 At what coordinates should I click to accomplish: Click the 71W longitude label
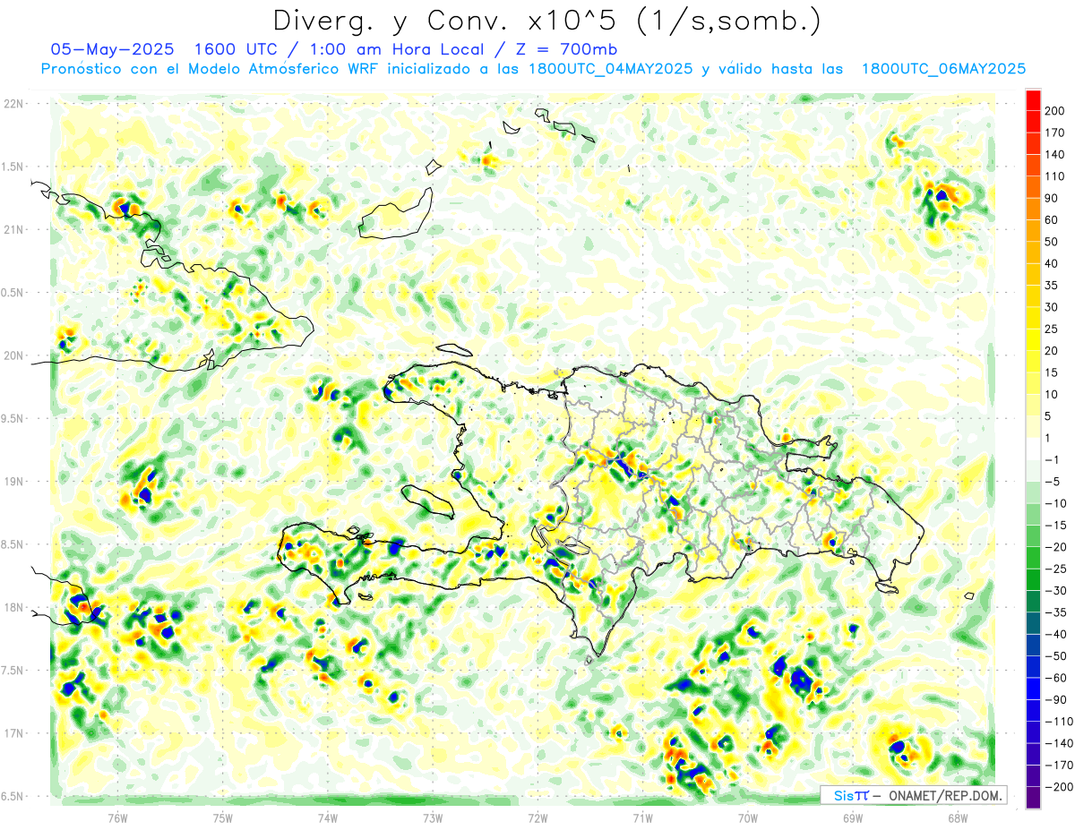[x=642, y=817]
